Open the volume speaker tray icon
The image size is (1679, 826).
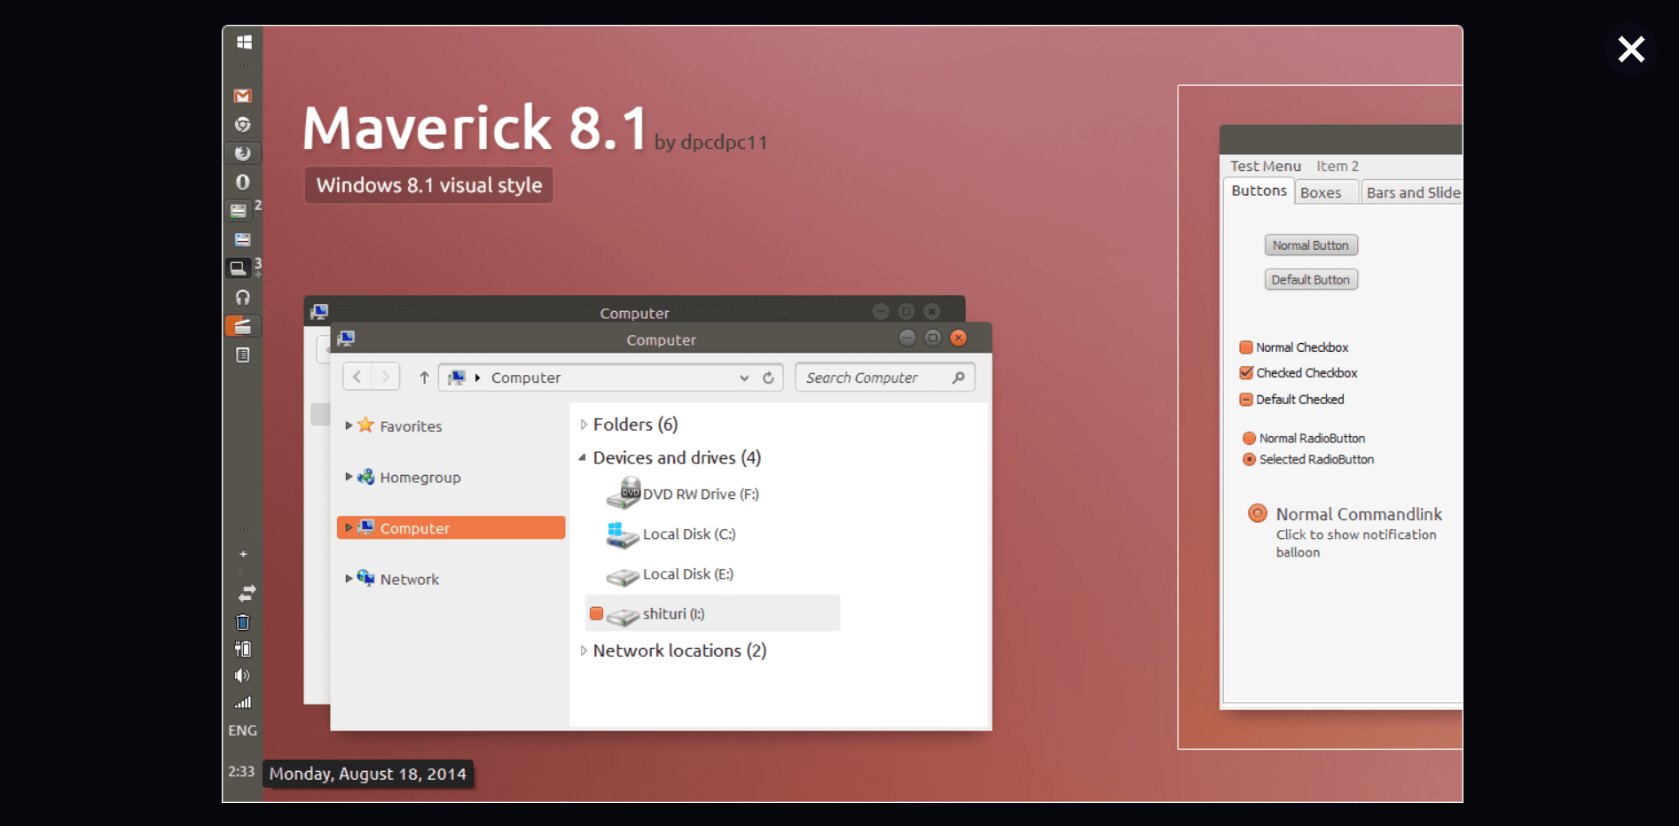242,675
